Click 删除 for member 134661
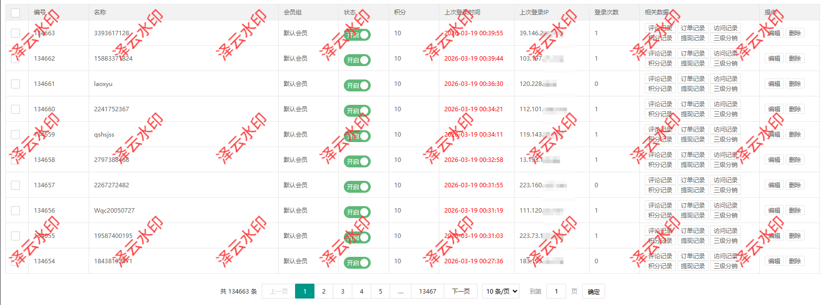Viewport: 821px width, 305px height. tap(795, 84)
